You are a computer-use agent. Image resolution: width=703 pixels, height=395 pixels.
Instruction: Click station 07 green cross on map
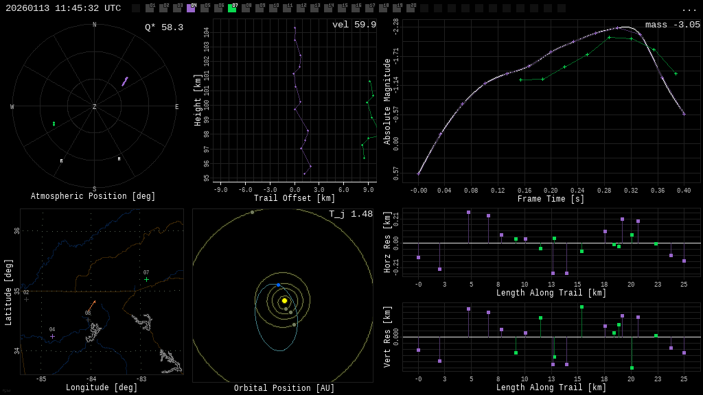146,279
